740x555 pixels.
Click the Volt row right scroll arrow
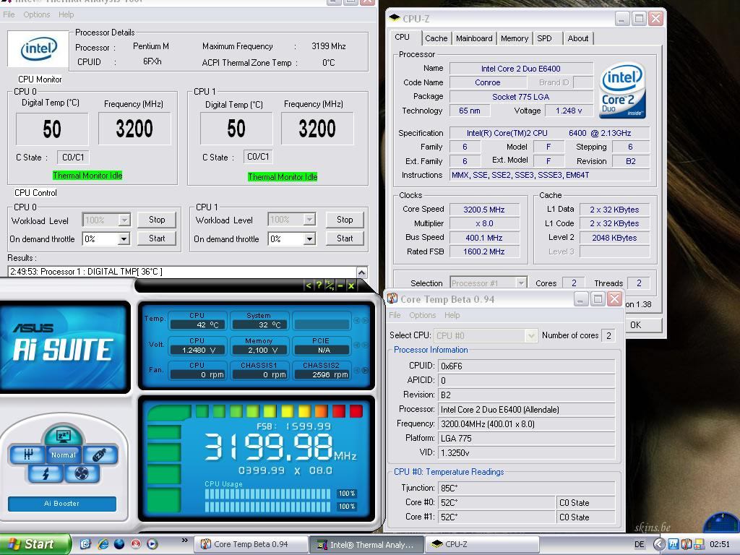365,345
